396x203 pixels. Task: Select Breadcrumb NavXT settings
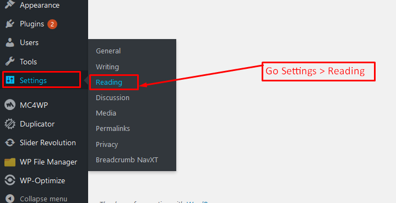click(127, 160)
